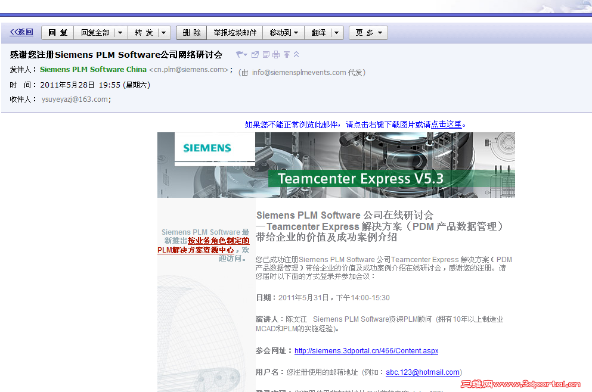Delete the email with 删除 button
The height and width of the screenshot is (392, 592).
[191, 33]
